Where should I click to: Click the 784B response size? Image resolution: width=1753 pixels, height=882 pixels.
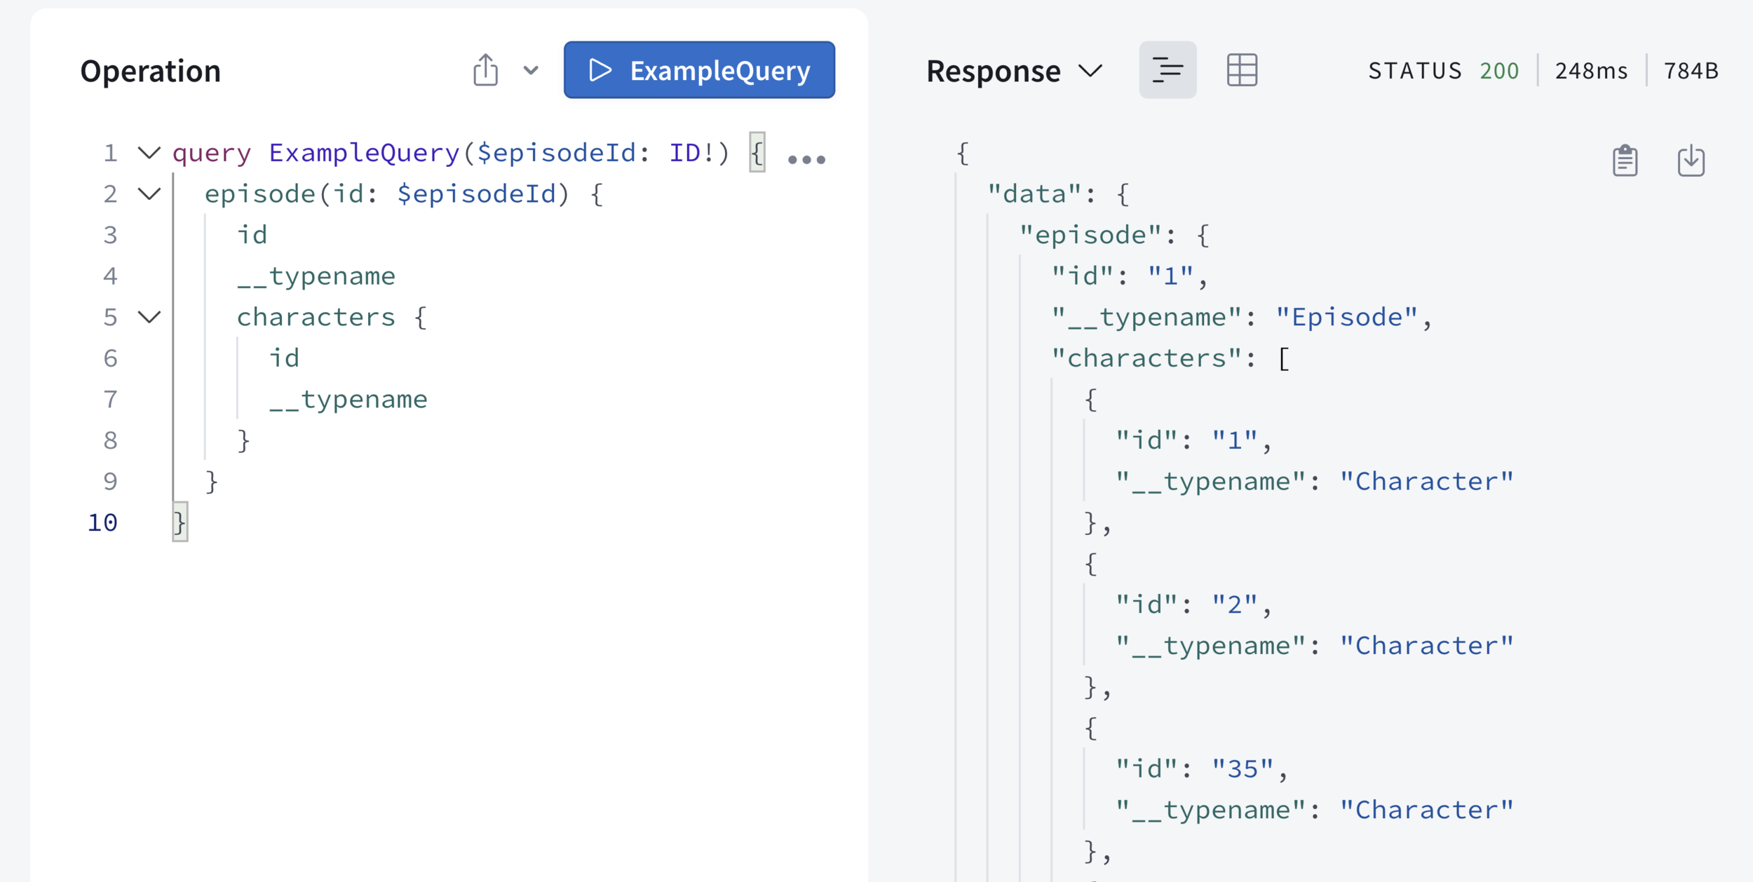1691,71
